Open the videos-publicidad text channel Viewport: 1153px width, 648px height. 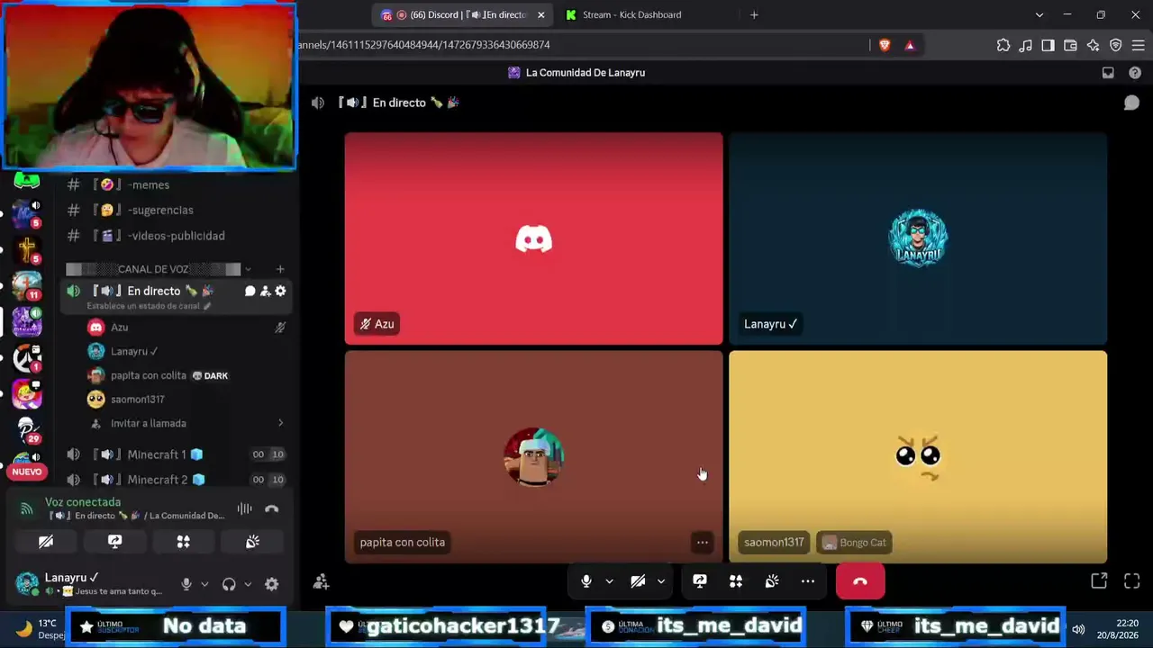tap(176, 236)
